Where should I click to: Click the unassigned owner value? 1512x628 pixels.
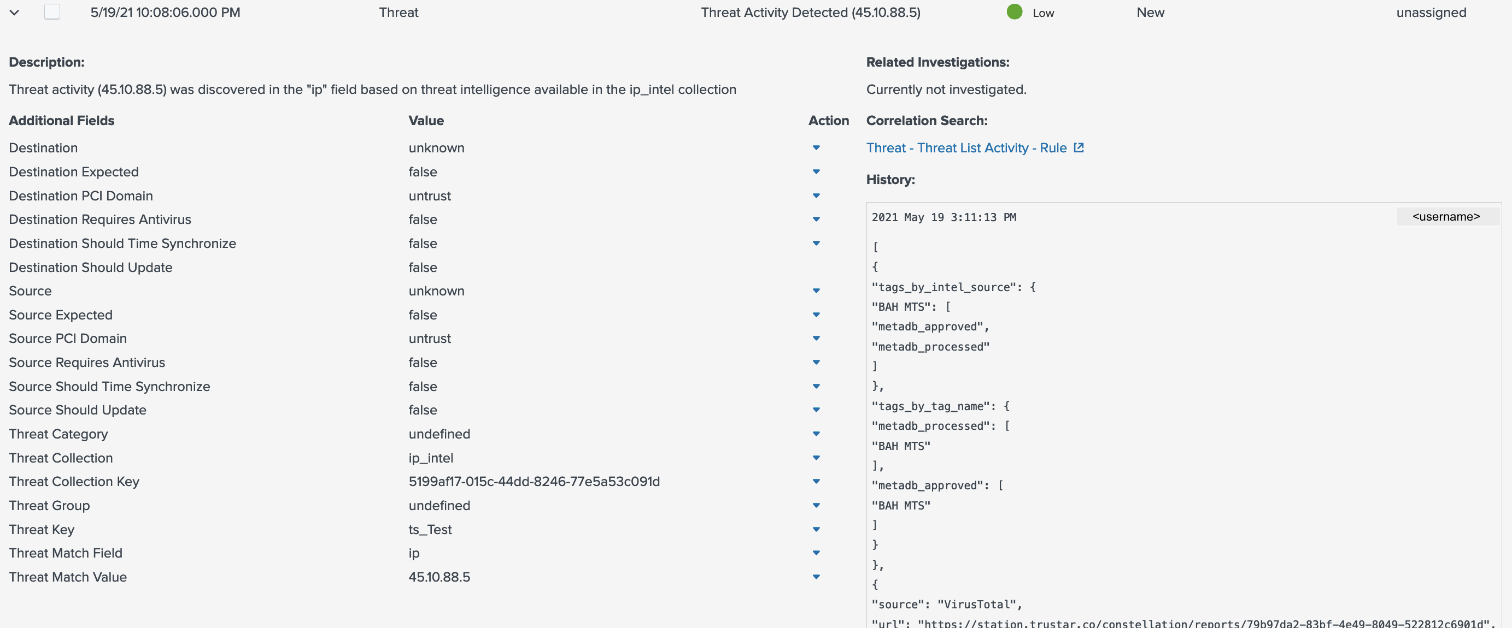pyautogui.click(x=1431, y=13)
